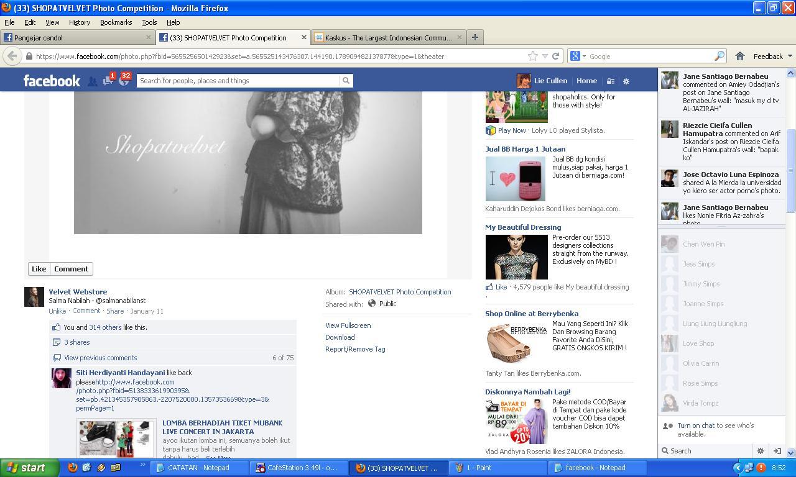Click the Facebook search magnifier button
The width and height of the screenshot is (796, 477).
[346, 81]
